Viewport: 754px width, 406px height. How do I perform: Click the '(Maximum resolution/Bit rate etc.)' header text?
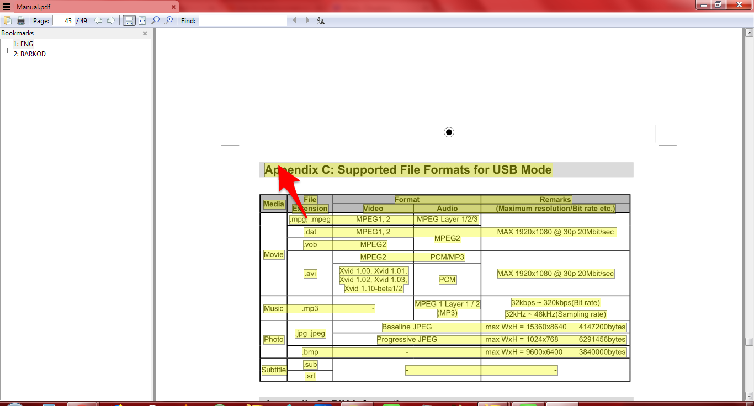point(555,209)
